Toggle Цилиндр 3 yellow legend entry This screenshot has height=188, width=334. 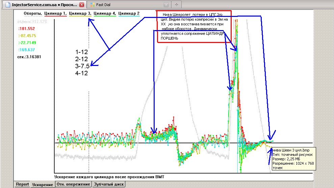point(80,14)
